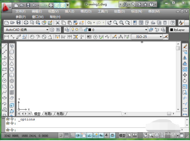The image size is (190, 141).
Task: Select the Zoom Realtime magnifier icon
Action: tap(115, 23)
